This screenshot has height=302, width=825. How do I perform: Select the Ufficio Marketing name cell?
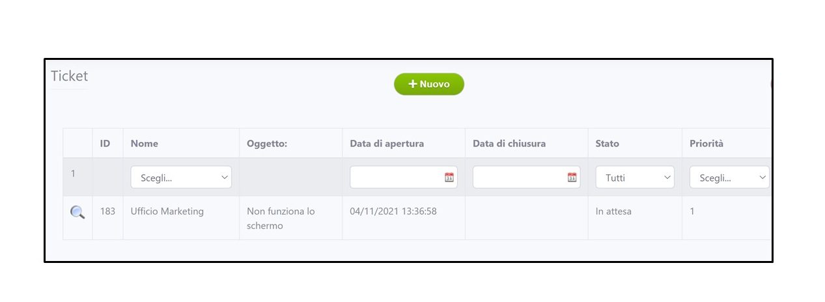[167, 212]
